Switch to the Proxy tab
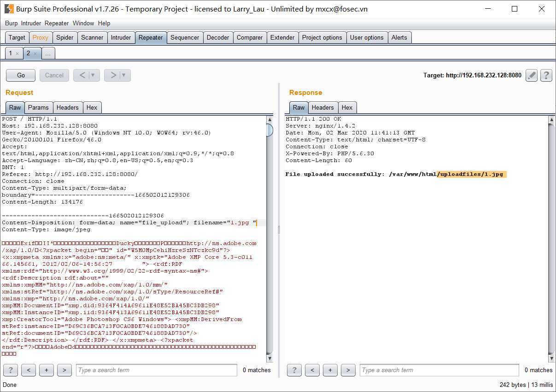 40,38
